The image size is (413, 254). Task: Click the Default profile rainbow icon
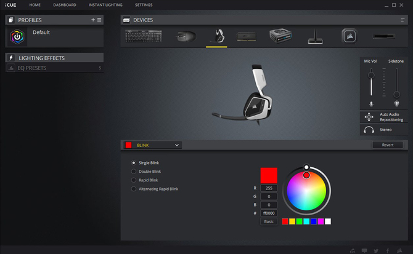coord(17,36)
